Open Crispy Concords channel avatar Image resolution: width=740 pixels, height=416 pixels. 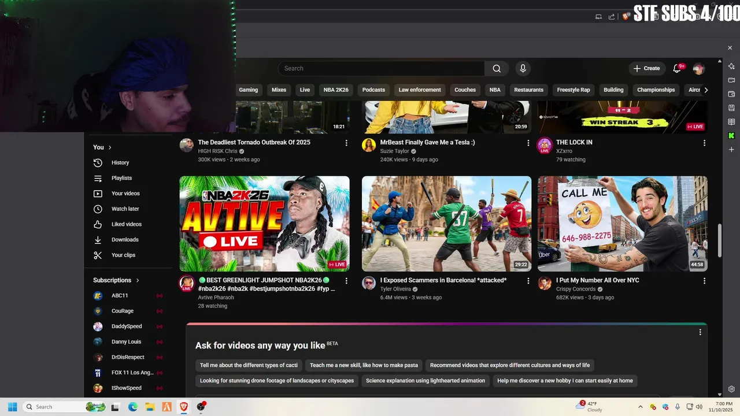point(545,283)
